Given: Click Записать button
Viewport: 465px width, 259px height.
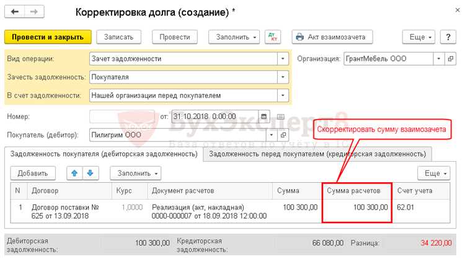Looking at the screenshot, I should click(x=118, y=37).
